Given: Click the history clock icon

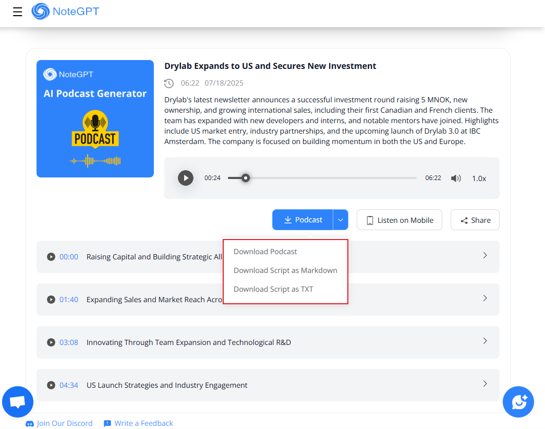Looking at the screenshot, I should tap(169, 84).
